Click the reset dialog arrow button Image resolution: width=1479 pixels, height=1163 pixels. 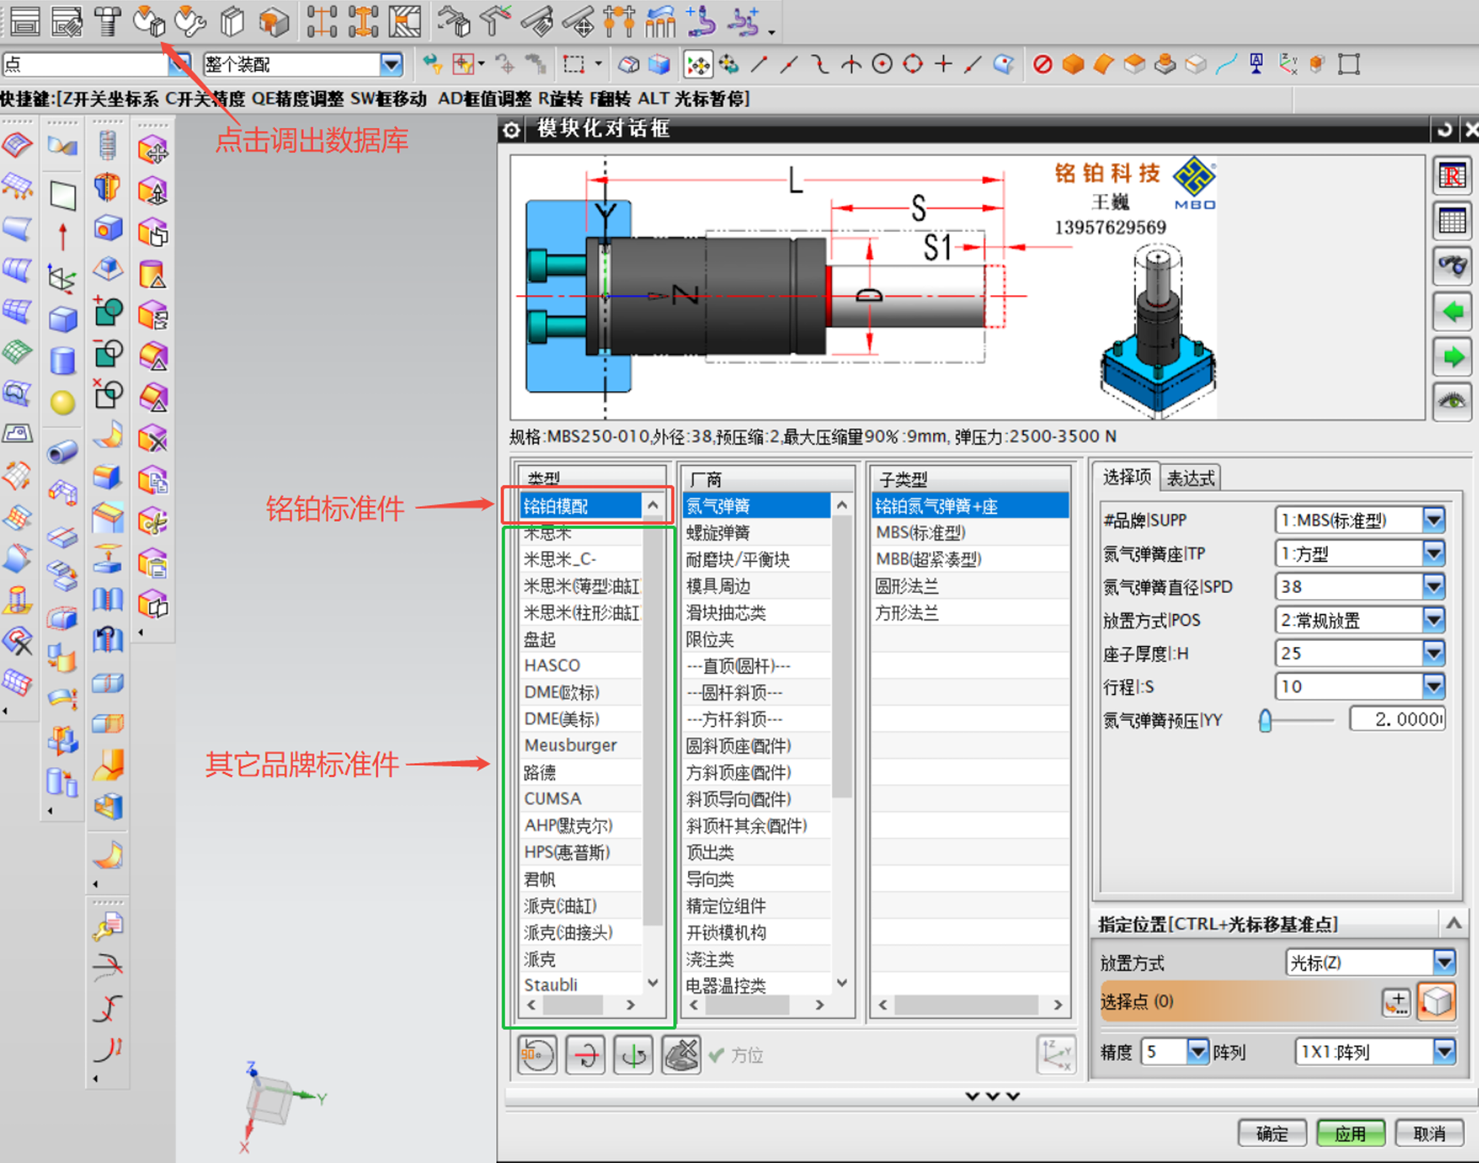tap(1443, 130)
